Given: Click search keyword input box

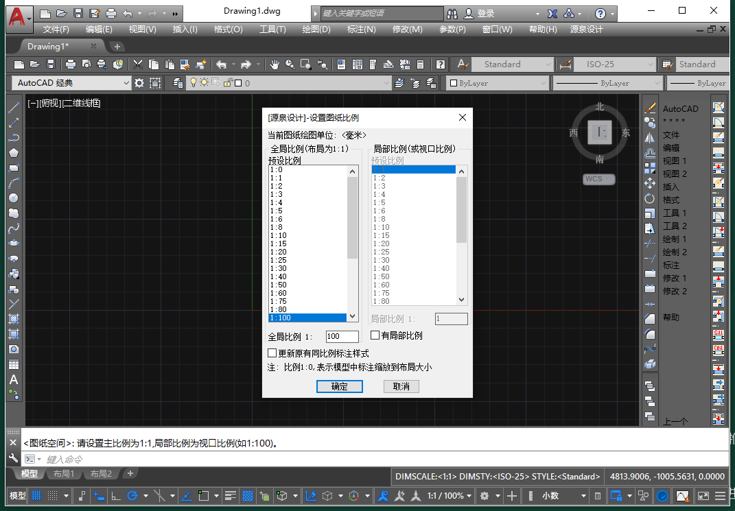Looking at the screenshot, I should [382, 13].
